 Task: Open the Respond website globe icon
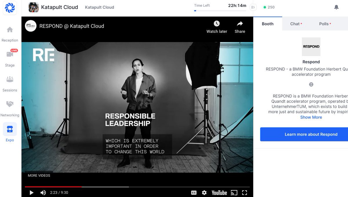pyautogui.click(x=311, y=85)
